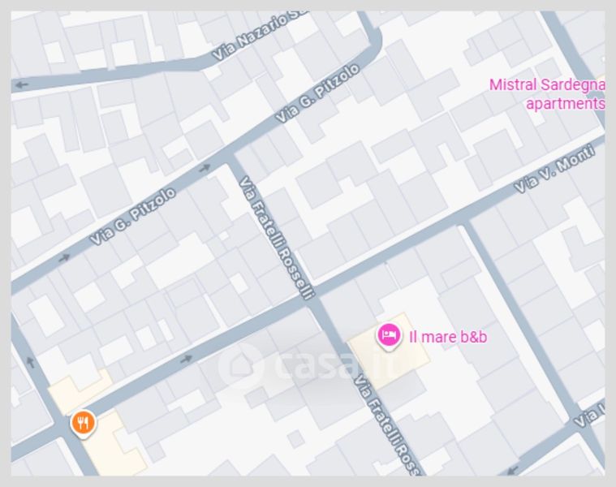The image size is (616, 487).
Task: Click truncated "Via Fratelli Ross" label below the b&b
Action: tap(388, 425)
